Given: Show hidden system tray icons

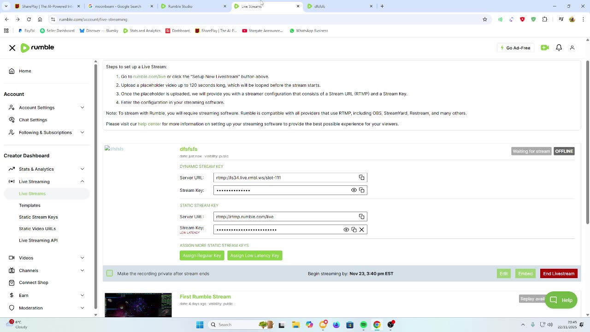Looking at the screenshot, I should (523, 325).
